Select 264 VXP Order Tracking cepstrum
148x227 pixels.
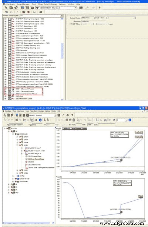pyautogui.click(x=30, y=70)
